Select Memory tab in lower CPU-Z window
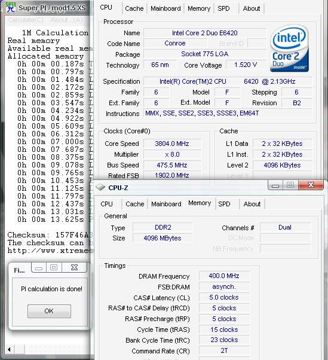 coord(200,203)
